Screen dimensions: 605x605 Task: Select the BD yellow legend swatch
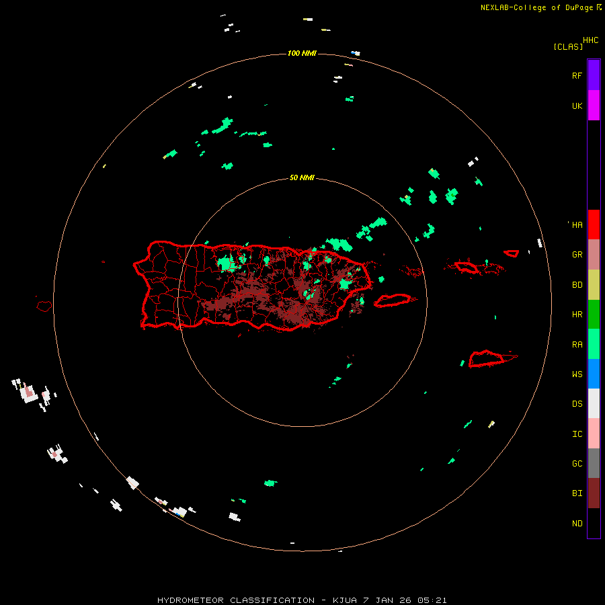[594, 285]
